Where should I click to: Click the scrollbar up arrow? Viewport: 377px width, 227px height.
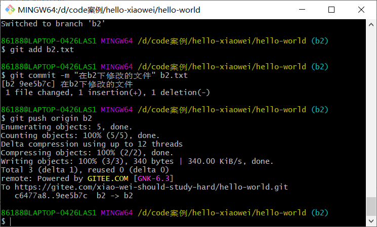click(371, 24)
